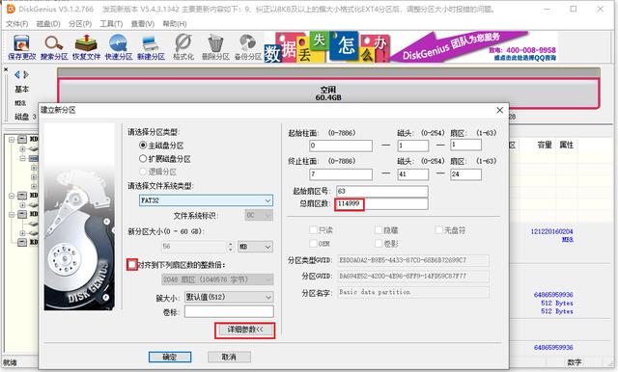Viewport: 618px width, 372px height.
Task: Click the 起始柱面 input field
Action: [341, 146]
